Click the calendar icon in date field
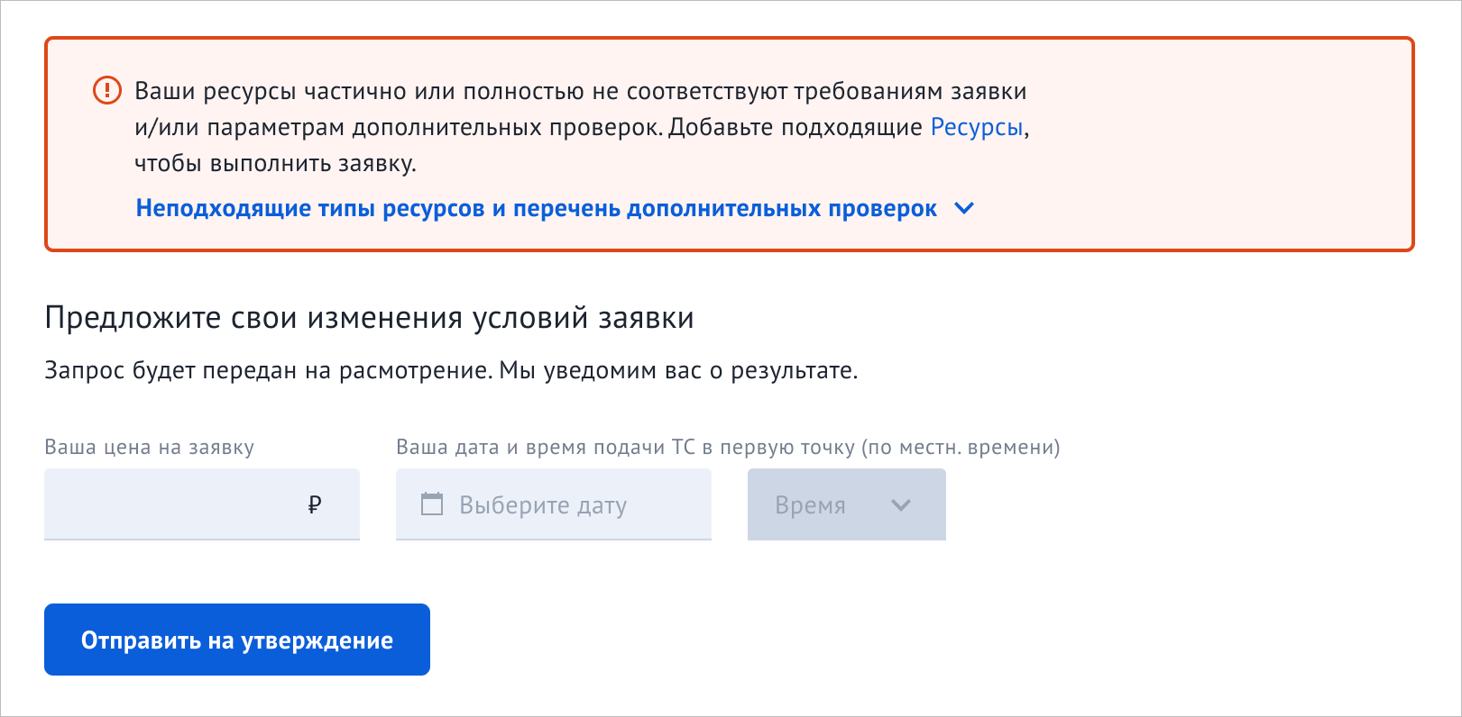1462x717 pixels. 433,504
